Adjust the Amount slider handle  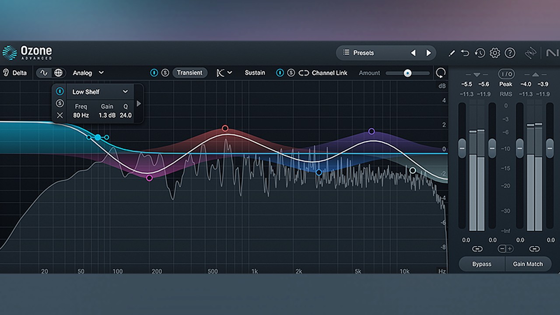[407, 73]
